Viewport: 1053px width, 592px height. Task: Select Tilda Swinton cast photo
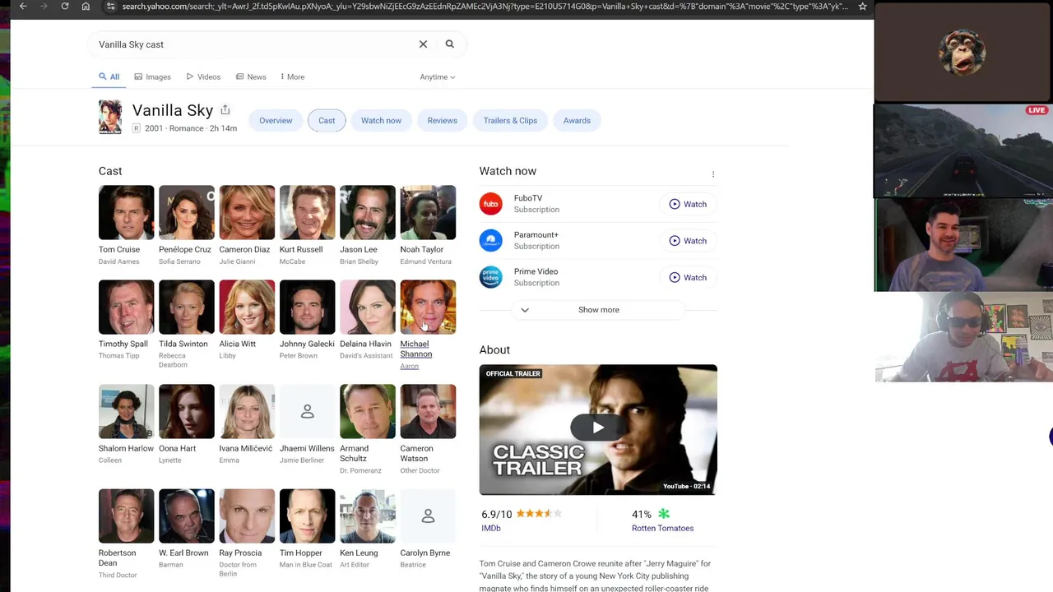(187, 307)
